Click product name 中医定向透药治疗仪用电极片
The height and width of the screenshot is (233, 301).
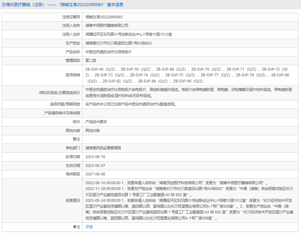(x=108, y=52)
